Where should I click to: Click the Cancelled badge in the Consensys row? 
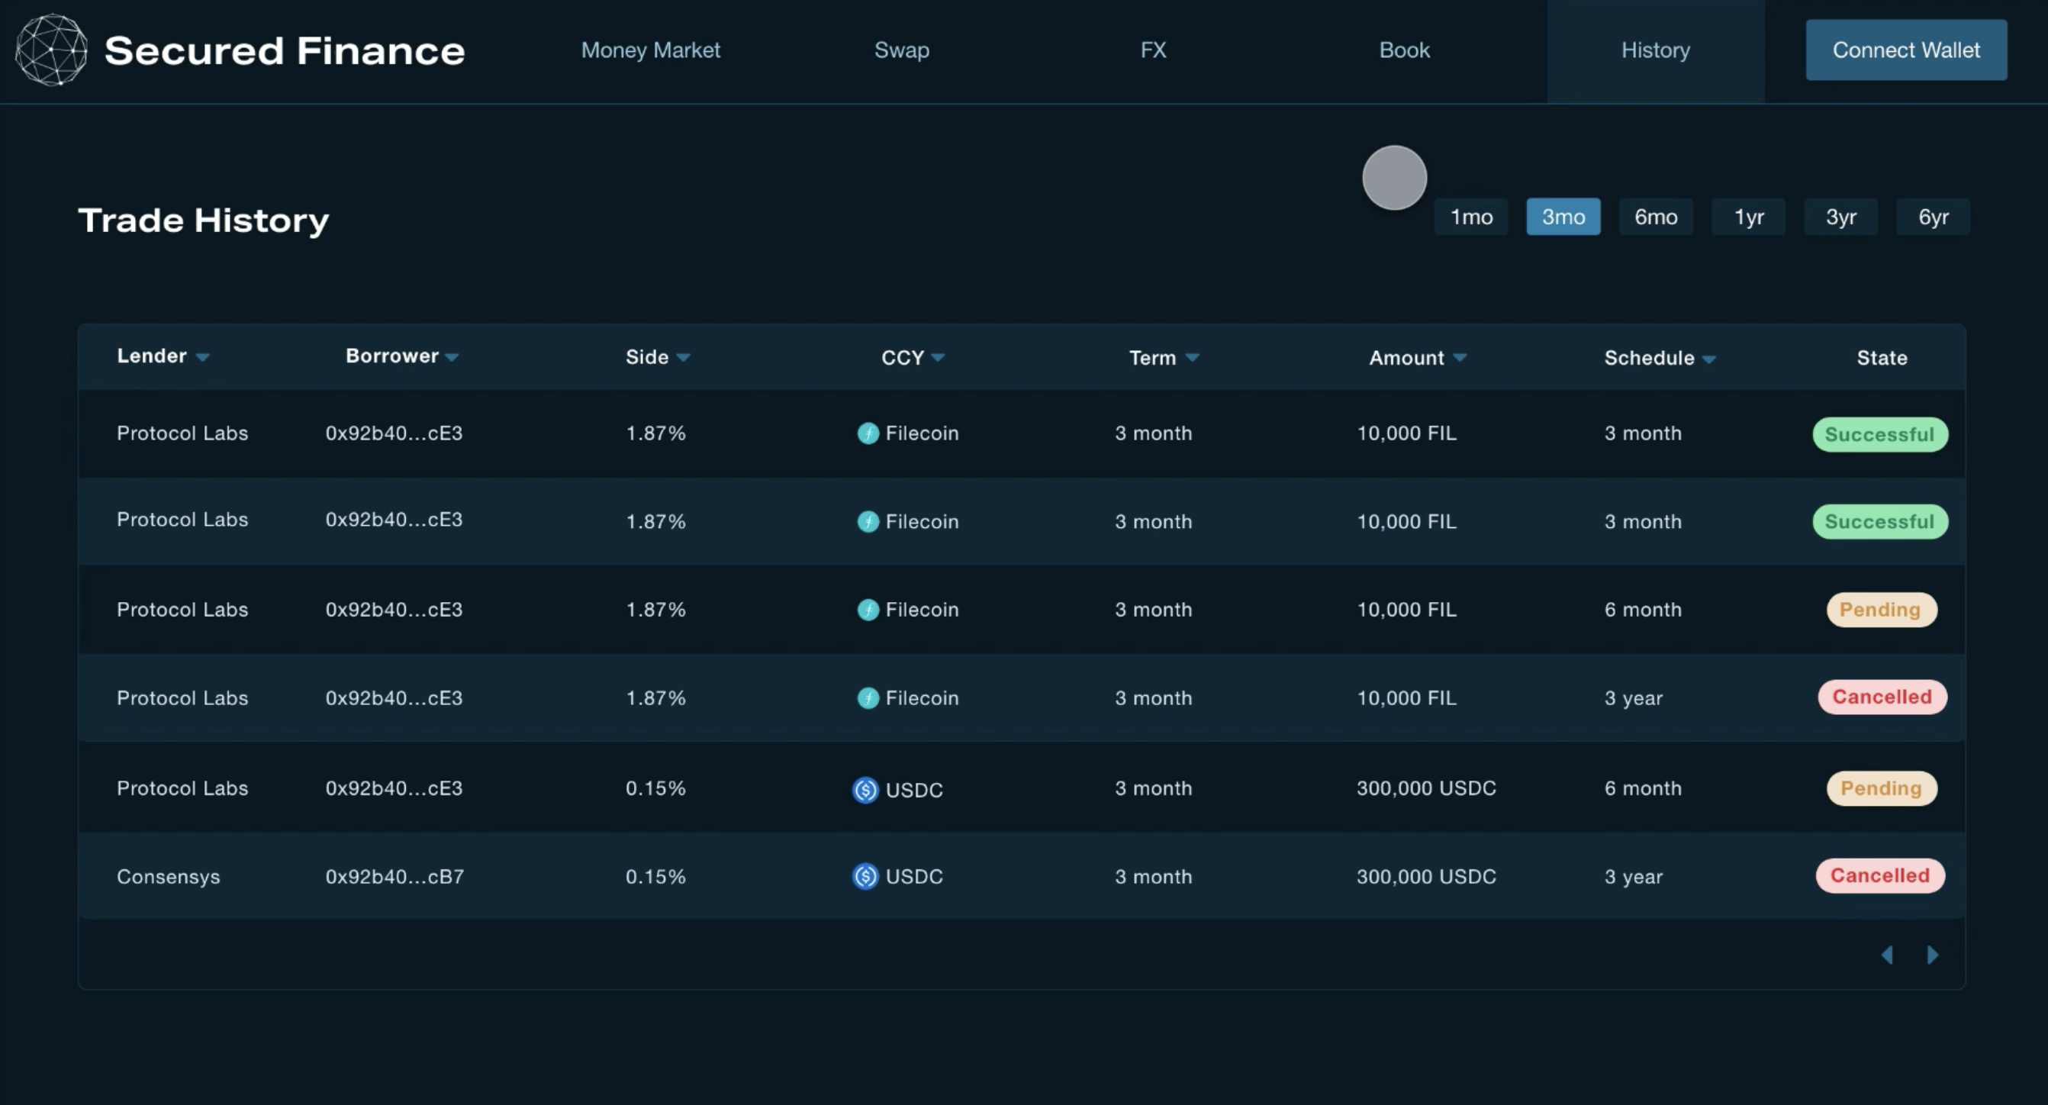(x=1880, y=876)
